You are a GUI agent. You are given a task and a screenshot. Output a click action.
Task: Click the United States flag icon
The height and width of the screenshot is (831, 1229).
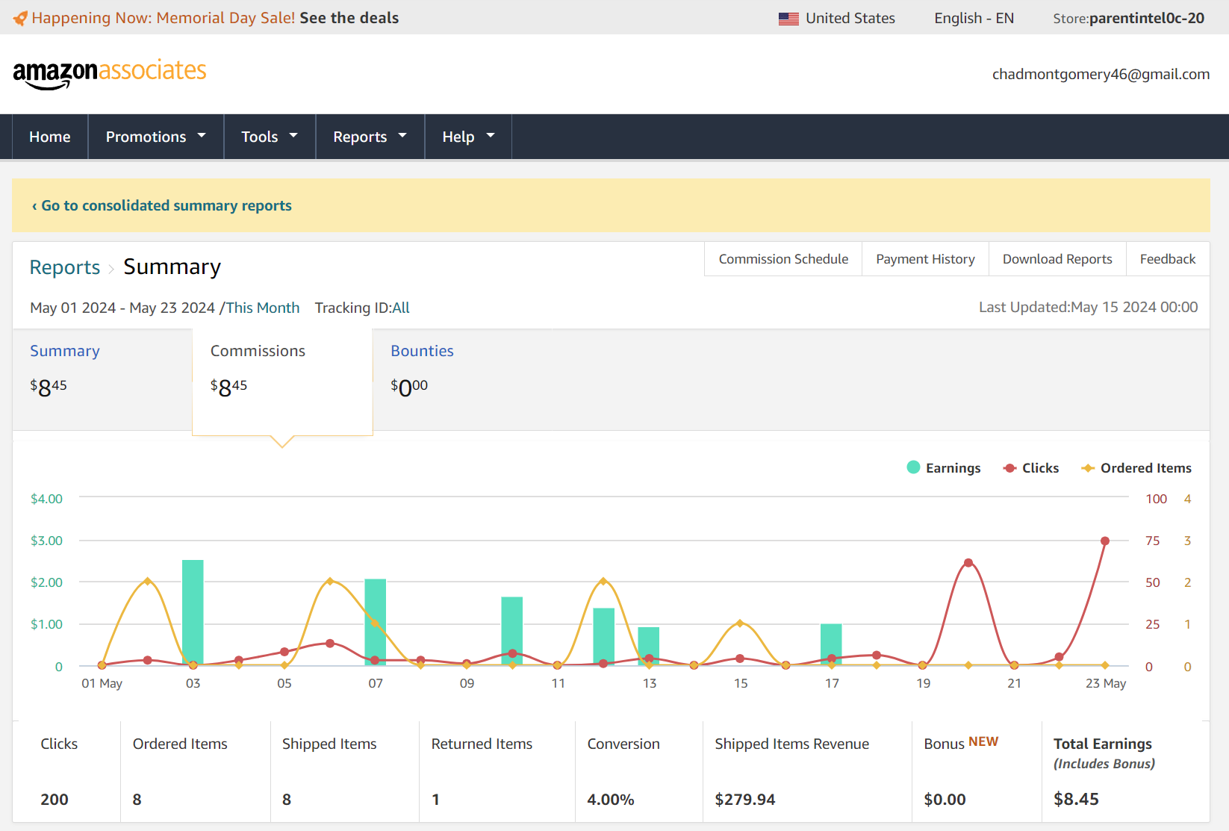(x=788, y=19)
